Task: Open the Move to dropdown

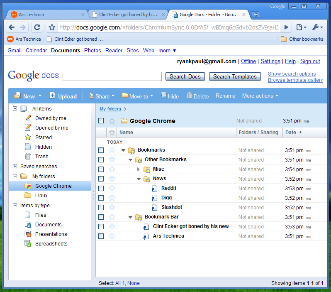Action: [x=138, y=96]
